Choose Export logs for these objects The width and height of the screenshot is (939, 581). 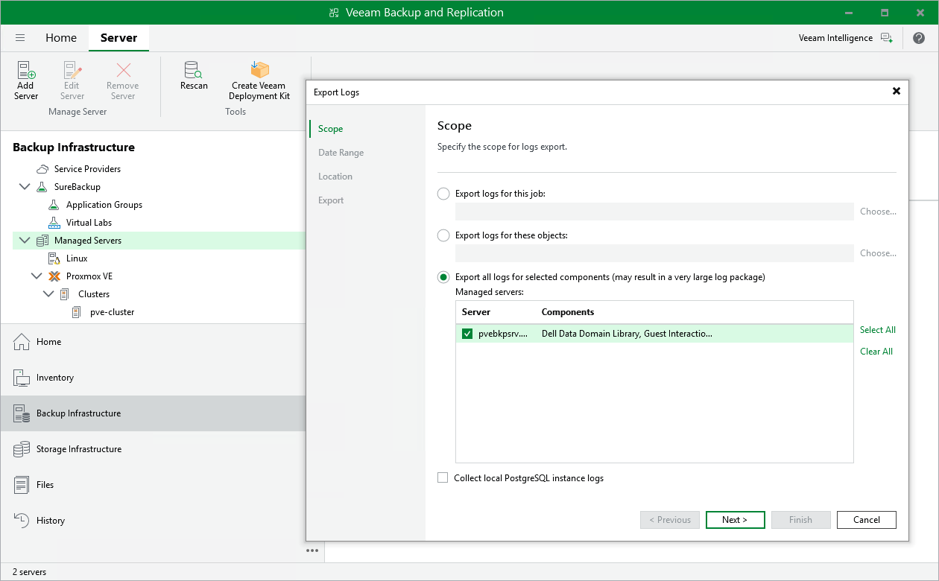click(x=443, y=235)
